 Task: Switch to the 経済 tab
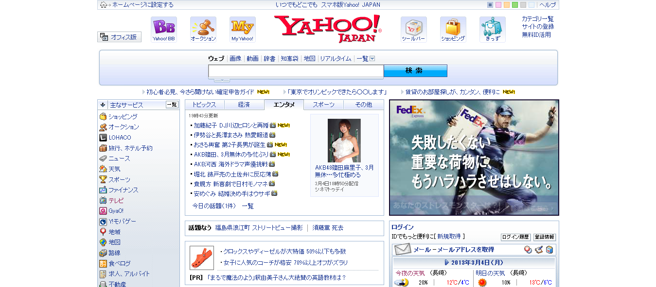click(x=244, y=105)
